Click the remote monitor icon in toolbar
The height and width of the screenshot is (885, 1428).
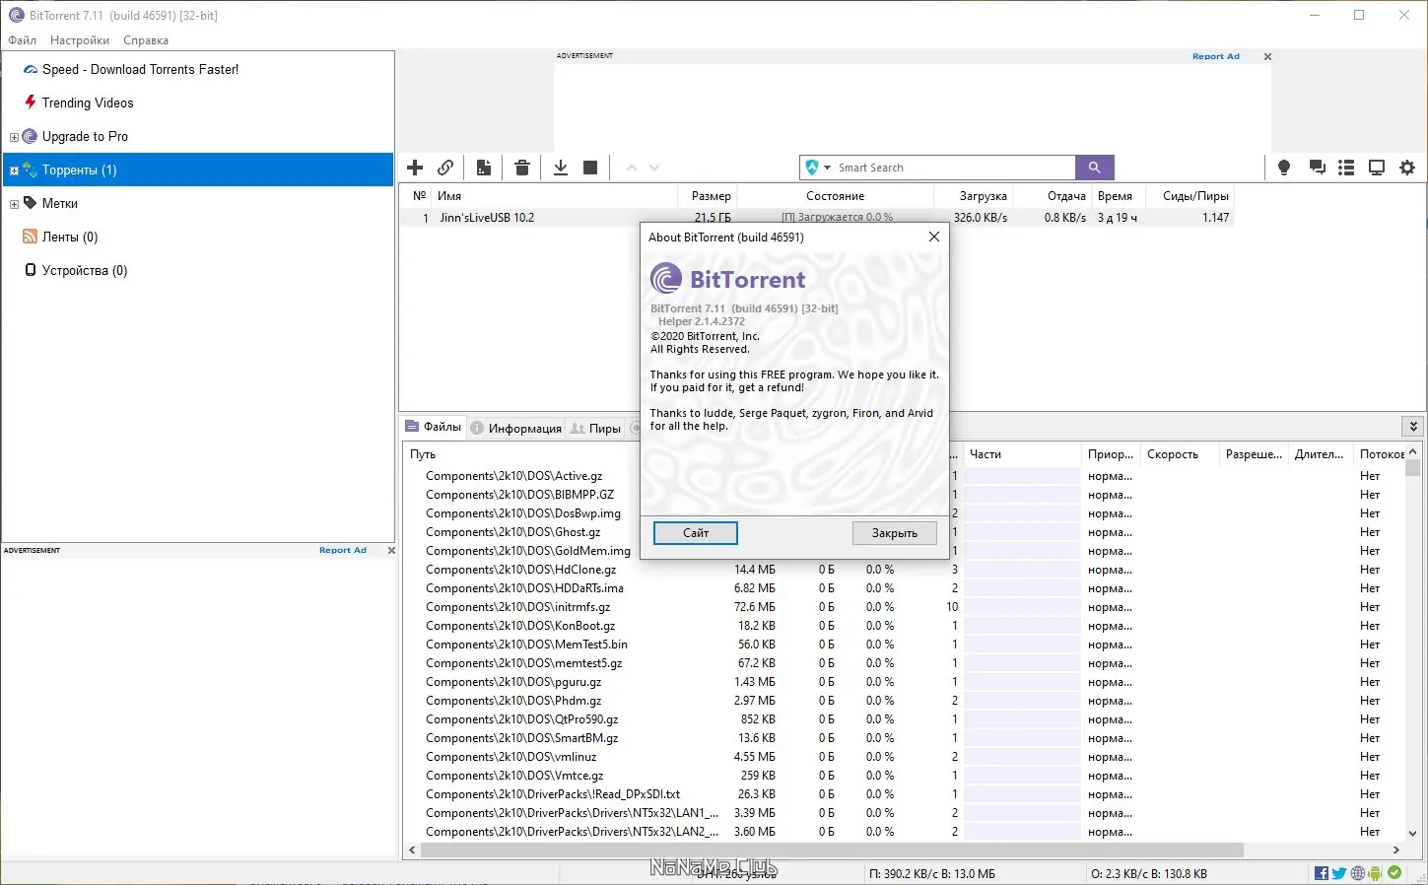(x=1377, y=168)
